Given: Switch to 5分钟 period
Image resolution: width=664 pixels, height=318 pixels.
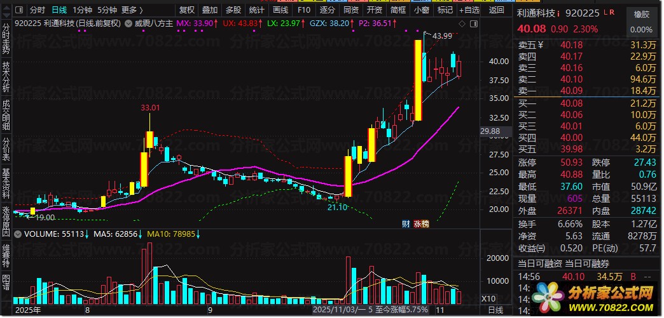Looking at the screenshot, I should [107, 10].
